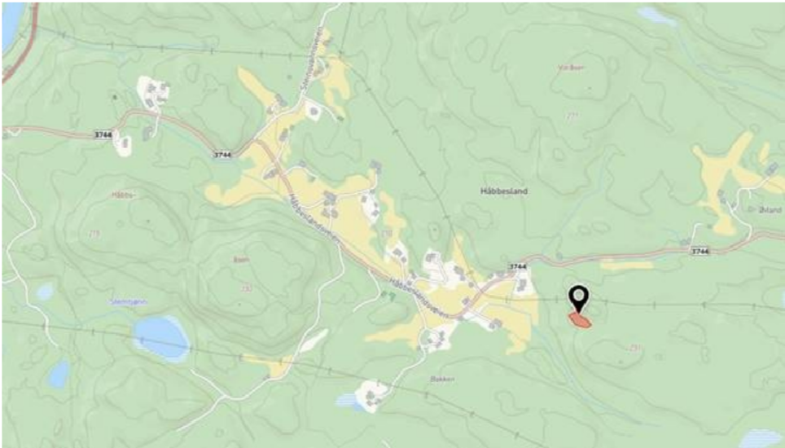Image resolution: width=785 pixels, height=448 pixels.
Task: Click the water body in top-left corner
Action: click(x=12, y=25)
